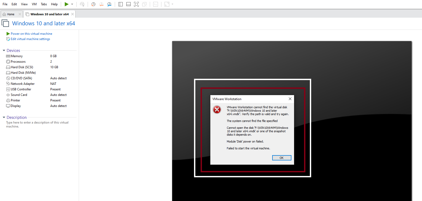Click the Network Adapter icon

click(8, 84)
